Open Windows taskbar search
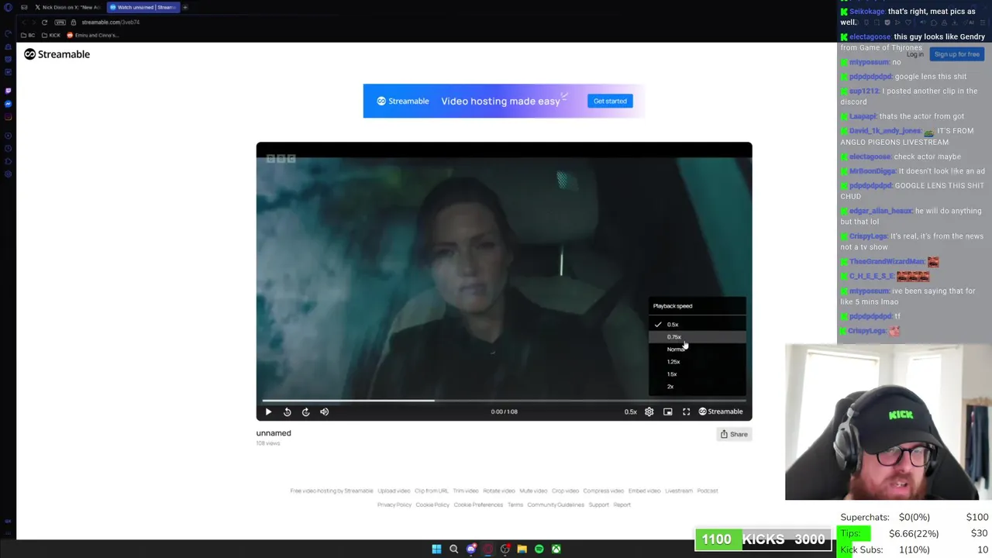992x558 pixels. click(x=453, y=549)
